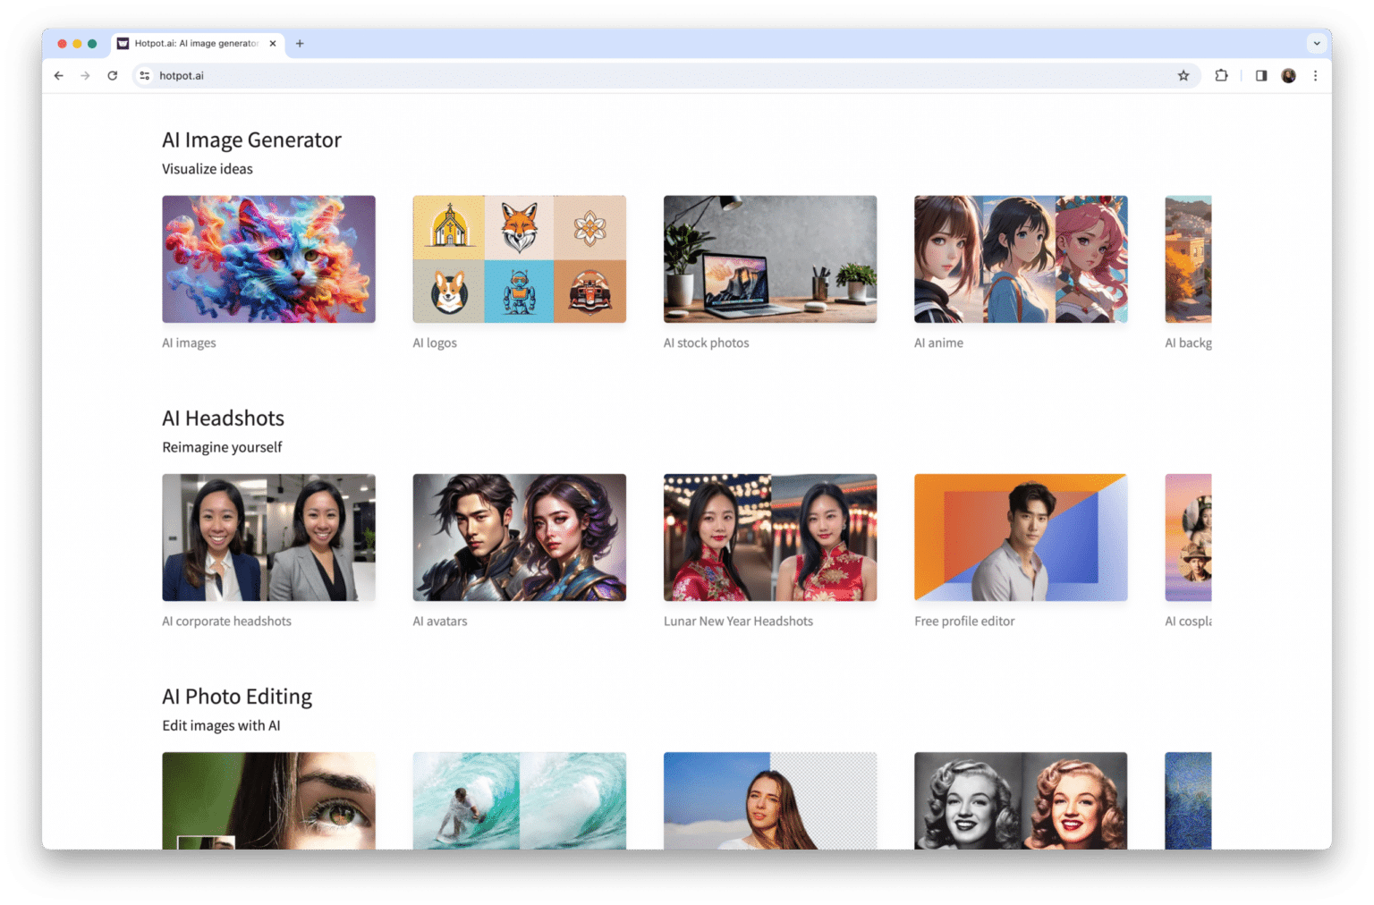Open the AI anime thumbnail
This screenshot has height=905, width=1374.
click(1020, 259)
